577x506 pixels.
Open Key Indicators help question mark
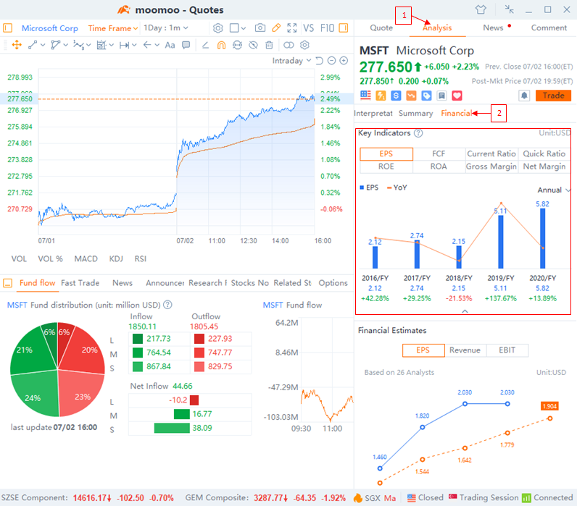[x=418, y=133]
